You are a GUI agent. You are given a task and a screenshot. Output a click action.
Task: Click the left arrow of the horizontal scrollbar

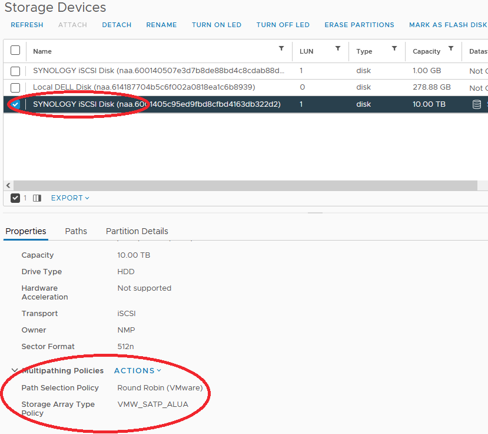8,185
